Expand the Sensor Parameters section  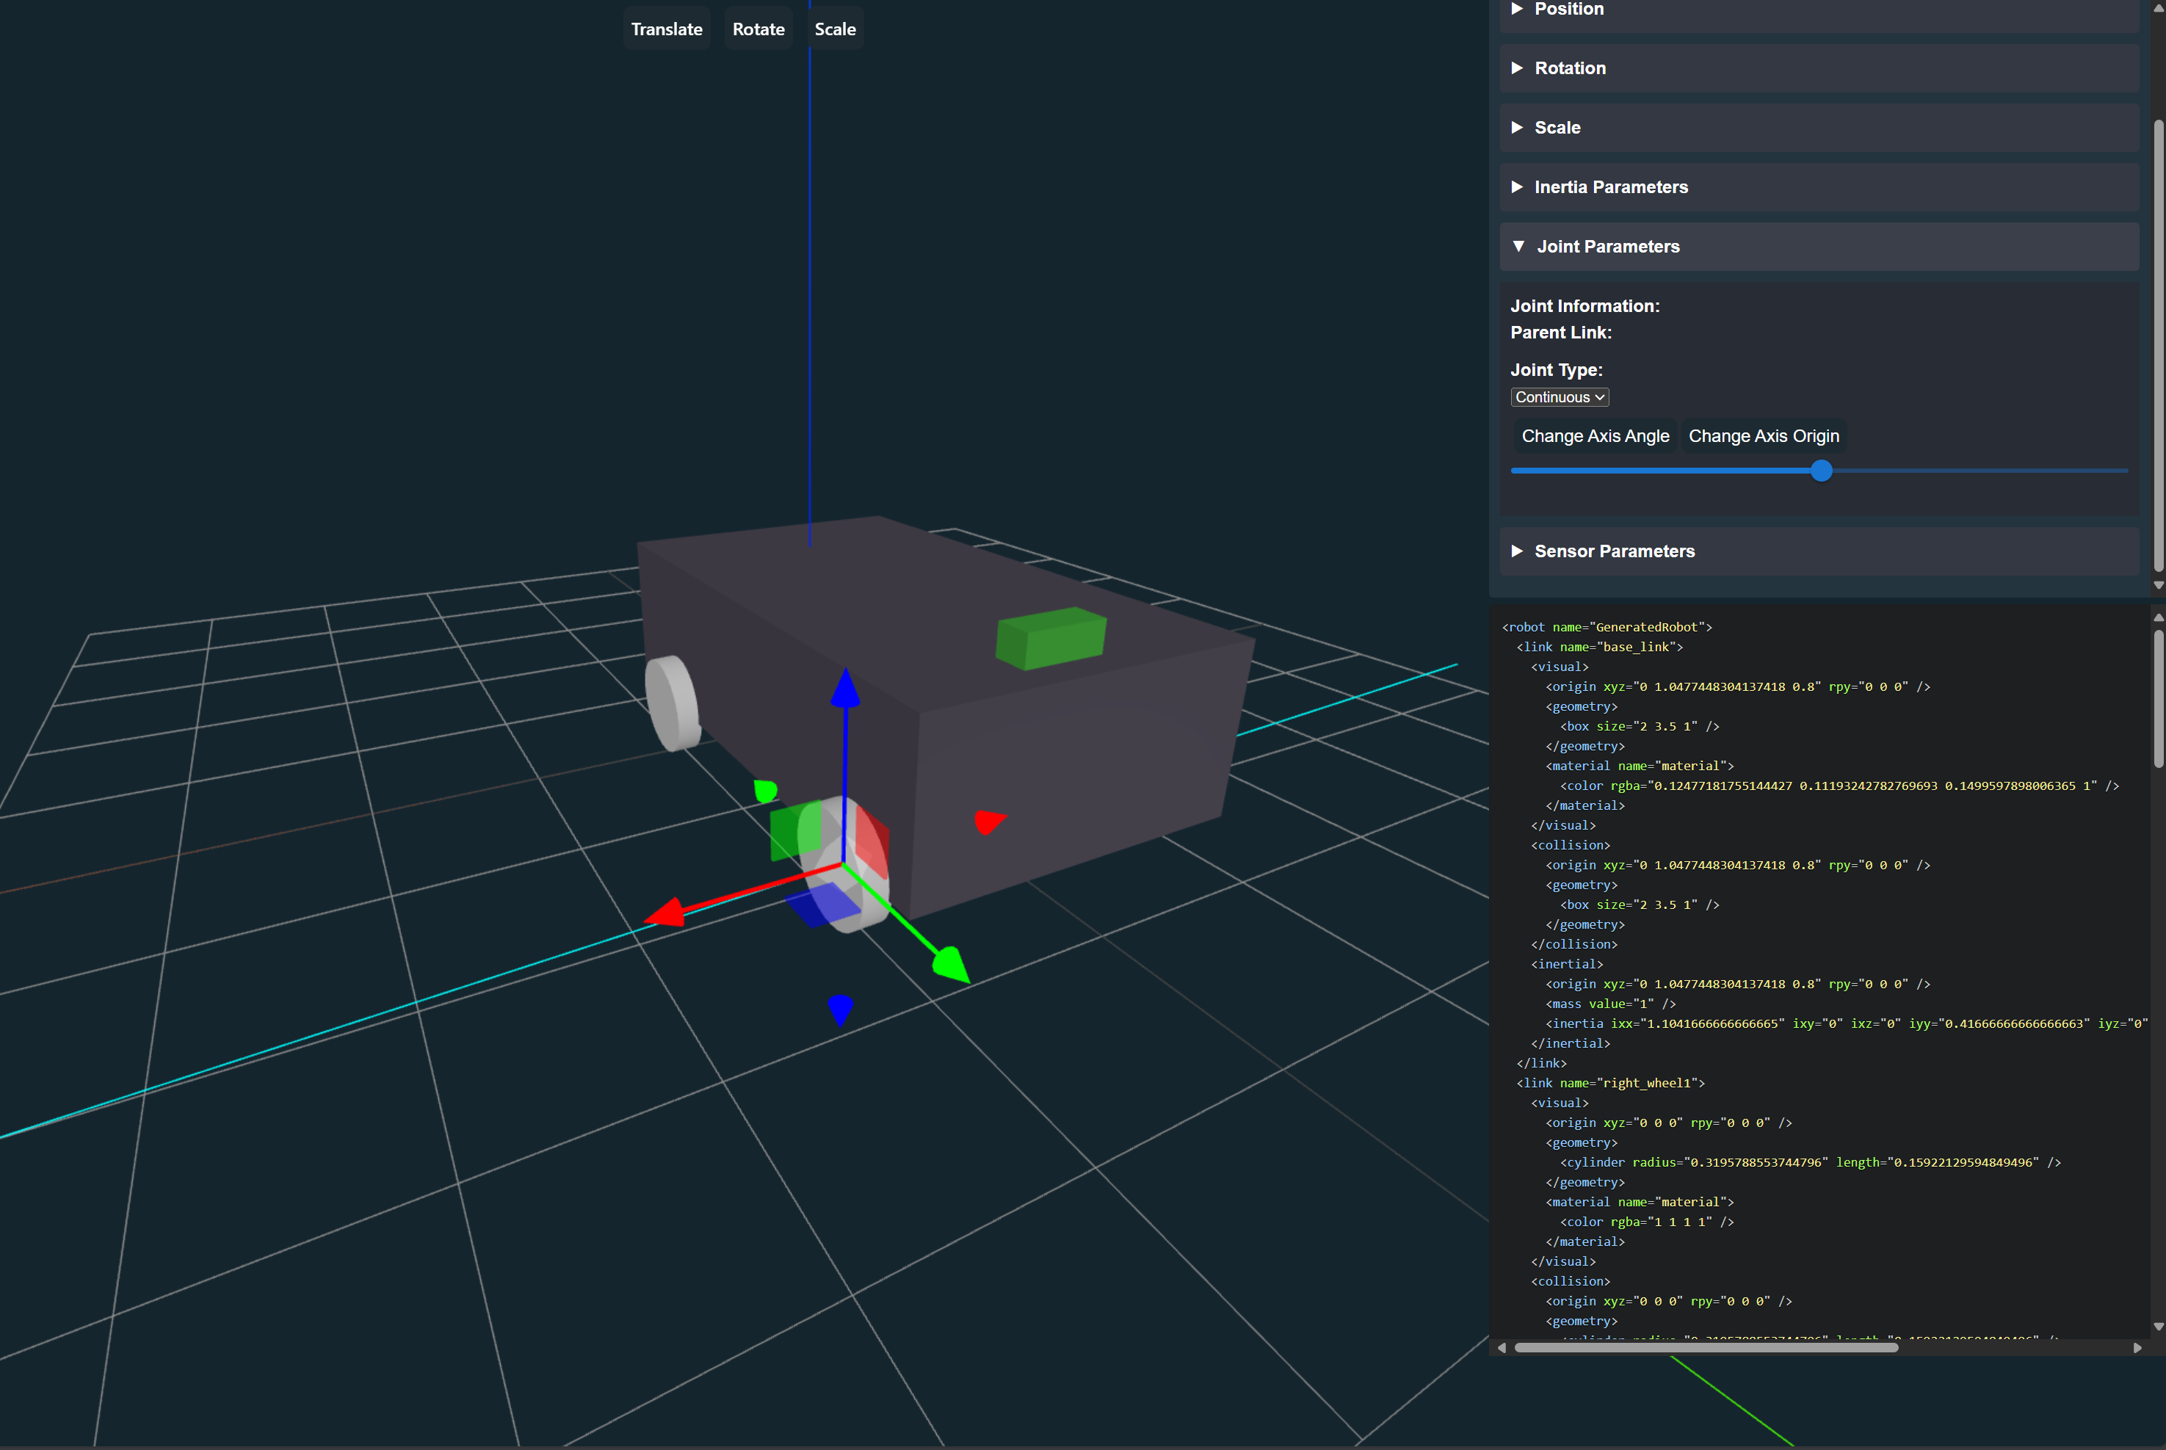(x=1818, y=551)
